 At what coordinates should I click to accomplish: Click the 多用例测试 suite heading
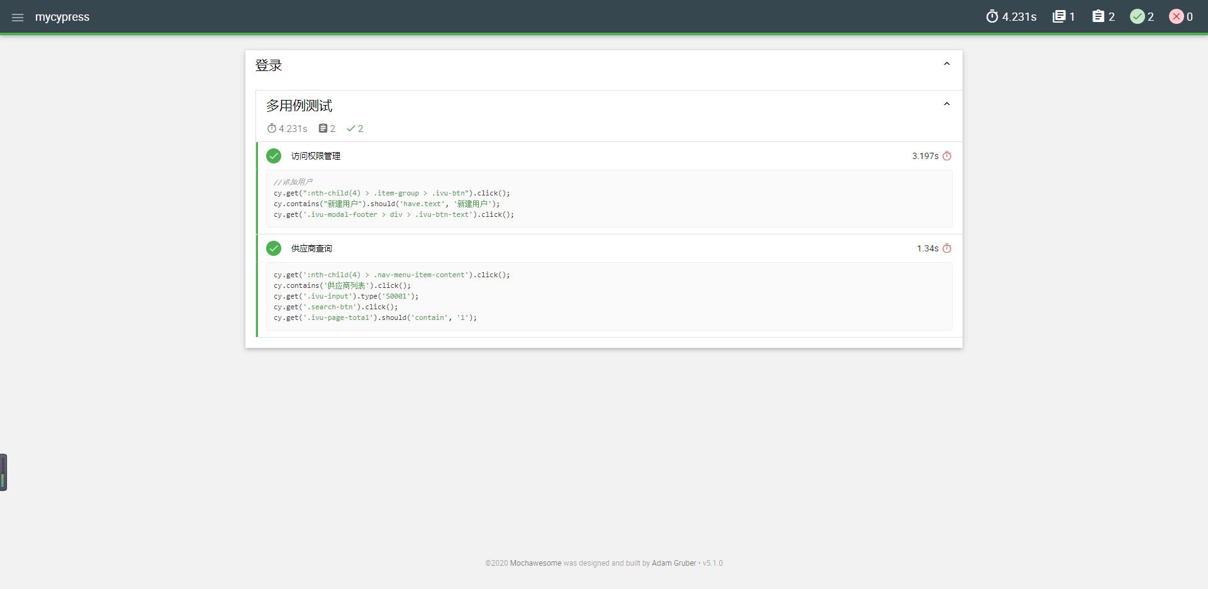pos(299,106)
